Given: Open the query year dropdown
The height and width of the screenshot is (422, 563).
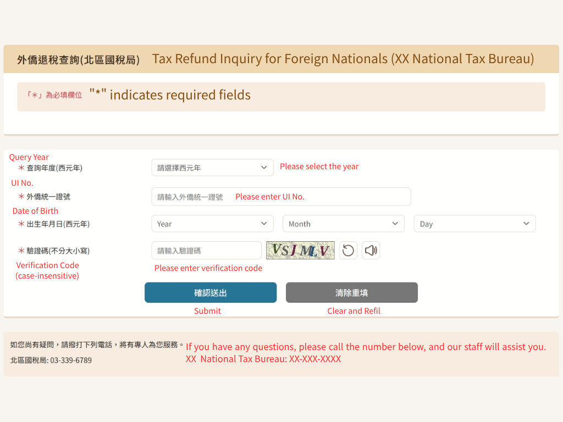Looking at the screenshot, I should click(x=212, y=168).
